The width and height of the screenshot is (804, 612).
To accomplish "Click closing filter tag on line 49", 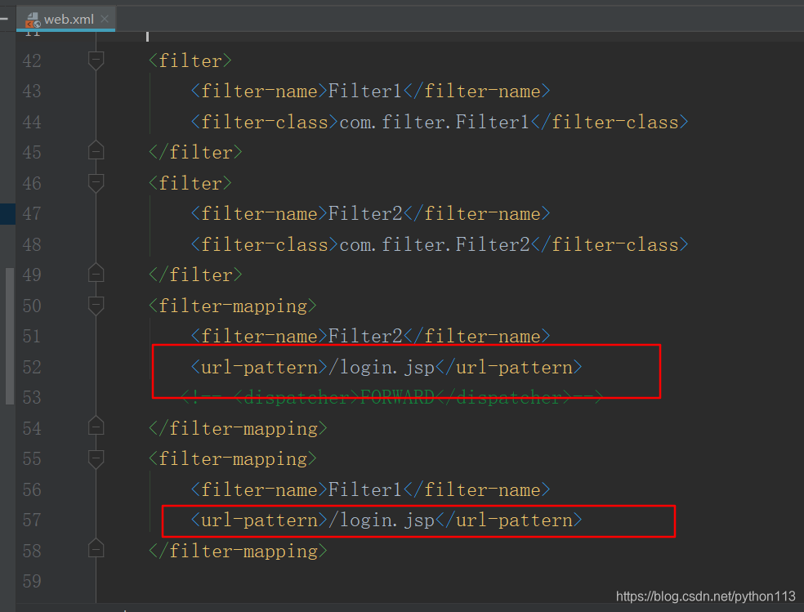I will pos(195,275).
